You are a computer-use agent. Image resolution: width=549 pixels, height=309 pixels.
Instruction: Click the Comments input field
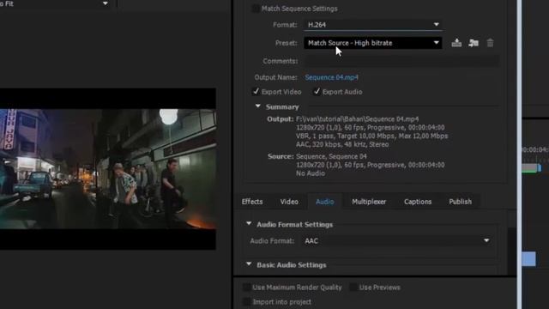[401, 61]
